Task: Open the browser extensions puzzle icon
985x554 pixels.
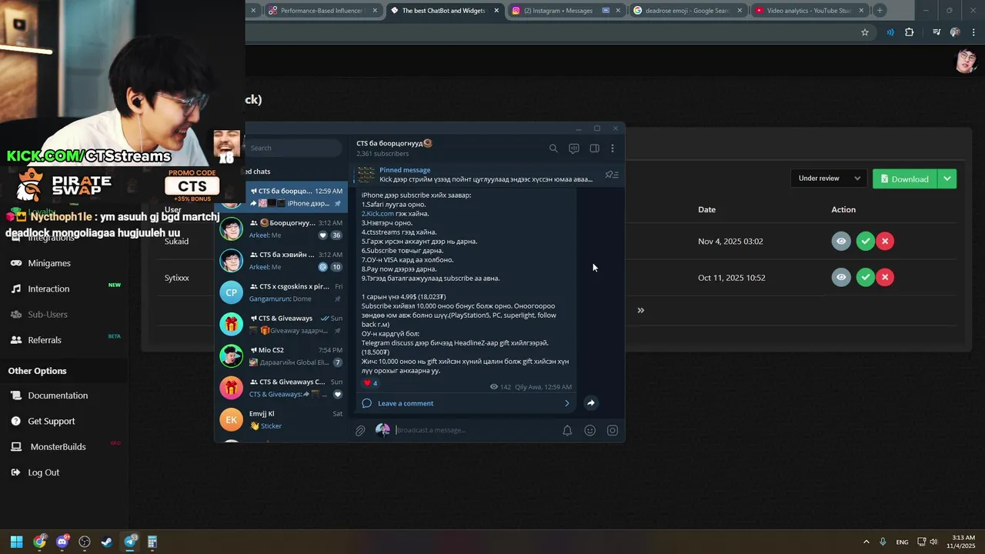Action: 910,32
